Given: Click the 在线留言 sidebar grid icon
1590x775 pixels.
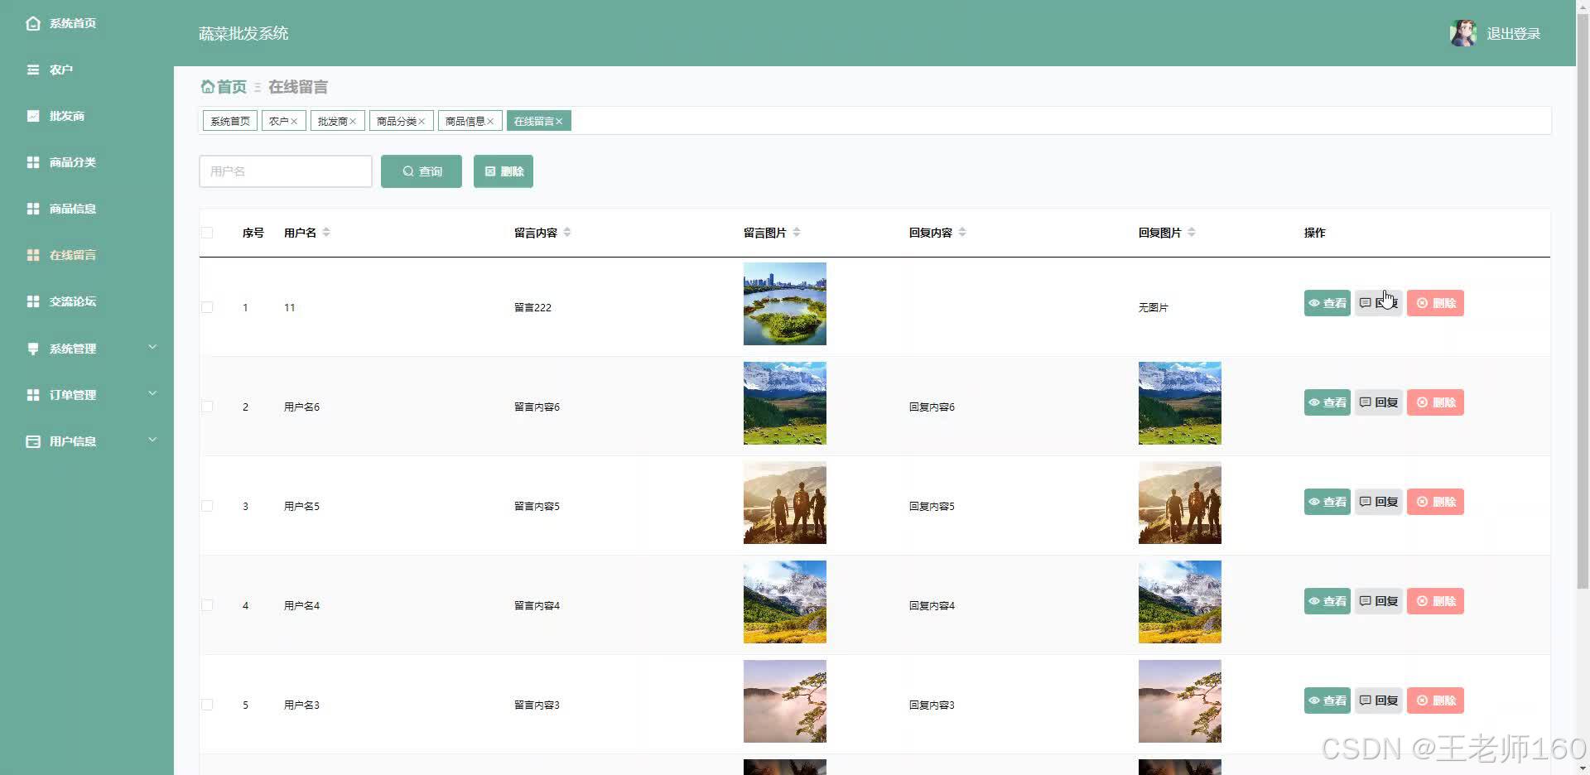Looking at the screenshot, I should [x=33, y=255].
